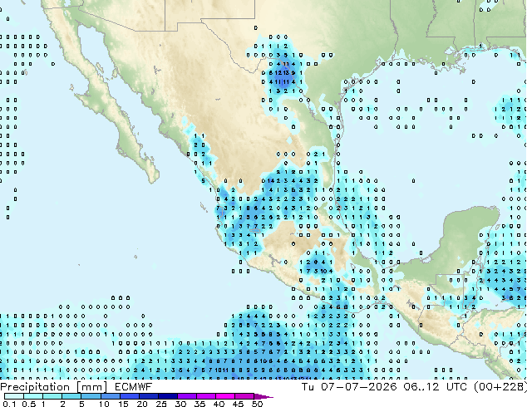Click the 'Precipitation' title text
This screenshot has height=407, width=527.
click(35, 387)
